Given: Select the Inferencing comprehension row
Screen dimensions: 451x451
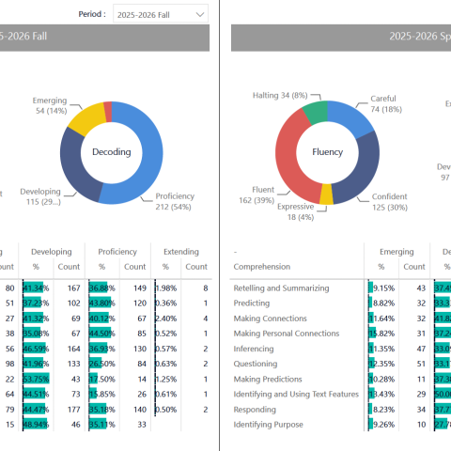Looking at the screenshot, I should (340, 349).
